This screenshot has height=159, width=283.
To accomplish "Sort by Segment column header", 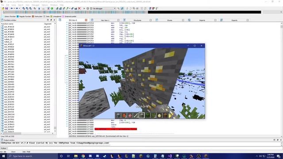I will 48,24.
